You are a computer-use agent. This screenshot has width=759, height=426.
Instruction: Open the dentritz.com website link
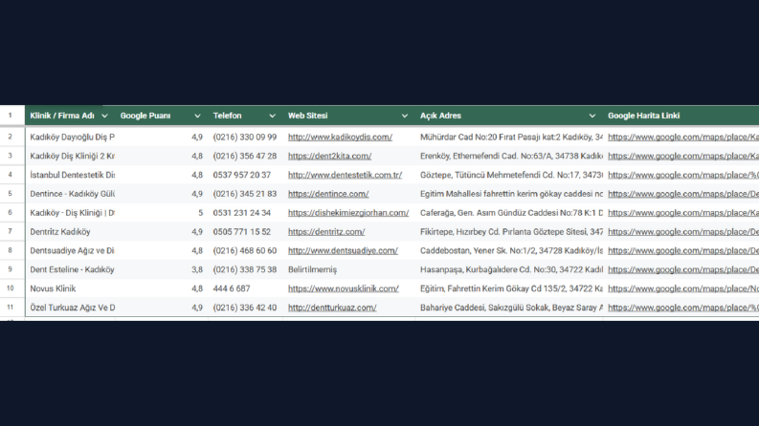point(326,232)
